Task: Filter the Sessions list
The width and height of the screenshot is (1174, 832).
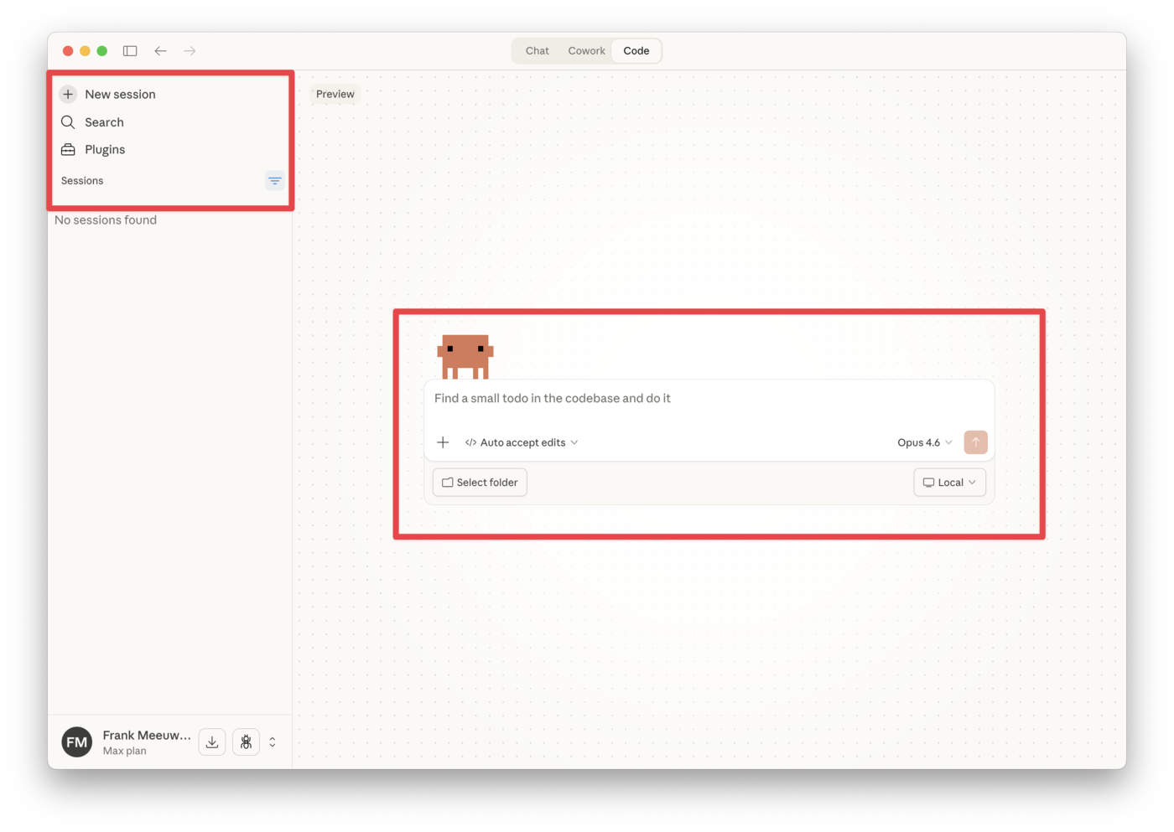Action: tap(274, 179)
